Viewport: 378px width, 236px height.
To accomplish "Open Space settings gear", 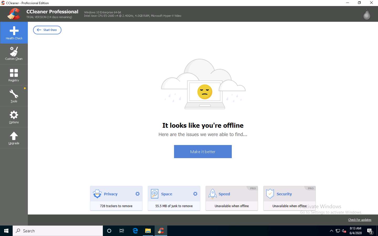I will click(x=195, y=194).
